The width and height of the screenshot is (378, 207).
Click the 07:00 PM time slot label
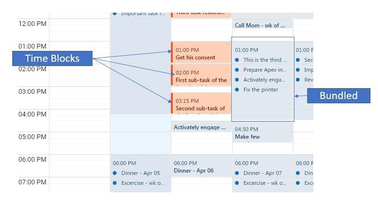point(32,182)
